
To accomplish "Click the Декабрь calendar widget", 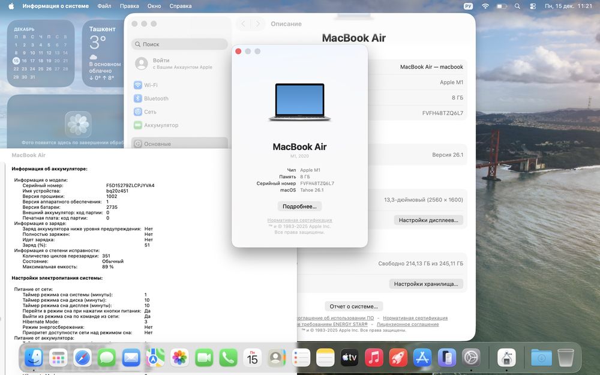I will [41, 53].
